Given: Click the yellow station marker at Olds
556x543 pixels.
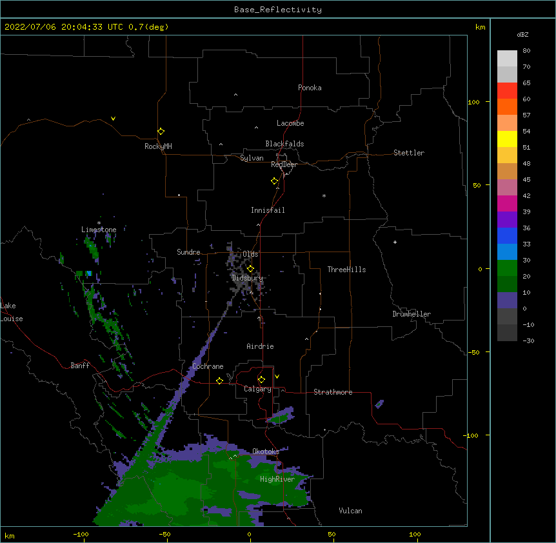Looking at the screenshot, I should pos(251,269).
